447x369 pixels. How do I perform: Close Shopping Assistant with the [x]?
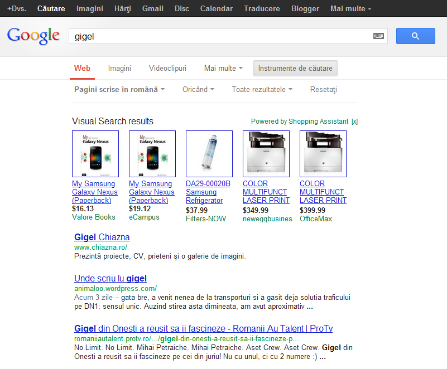(x=355, y=122)
